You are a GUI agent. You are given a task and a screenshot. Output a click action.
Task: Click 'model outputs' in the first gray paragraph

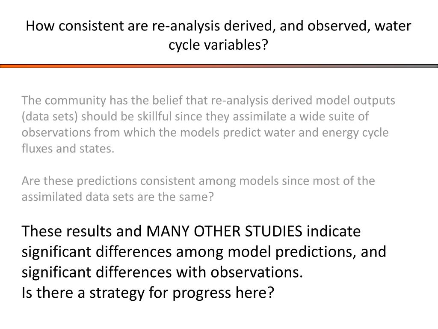[355, 100]
